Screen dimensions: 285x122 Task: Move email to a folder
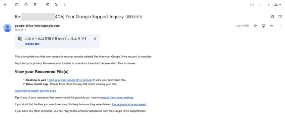coord(57,5)
